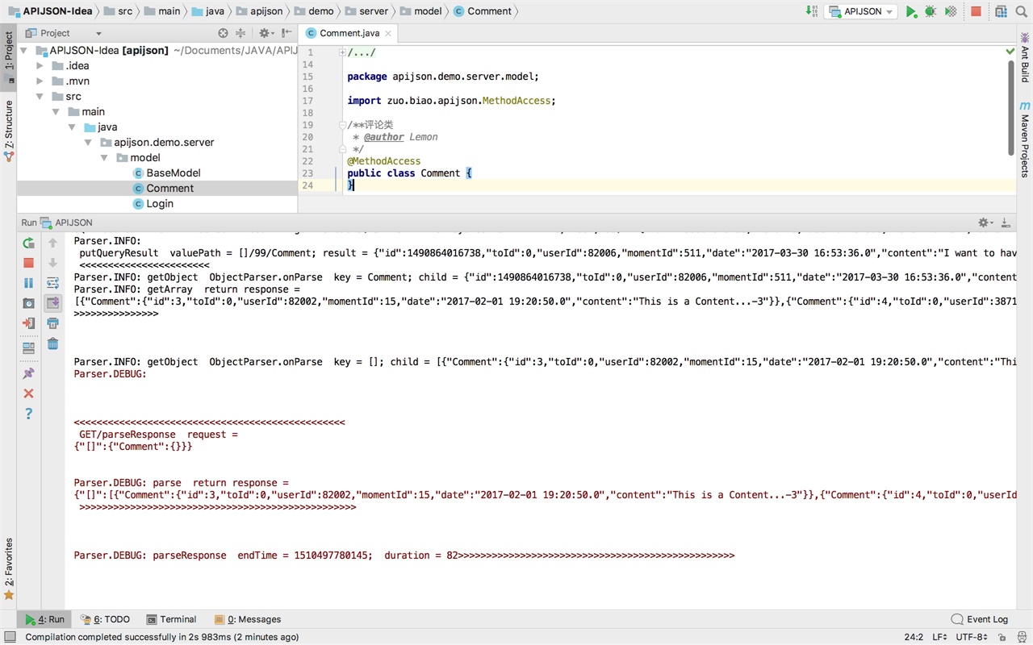Start Debug with the bug icon
Viewport: 1033px width, 645px height.
coord(931,11)
